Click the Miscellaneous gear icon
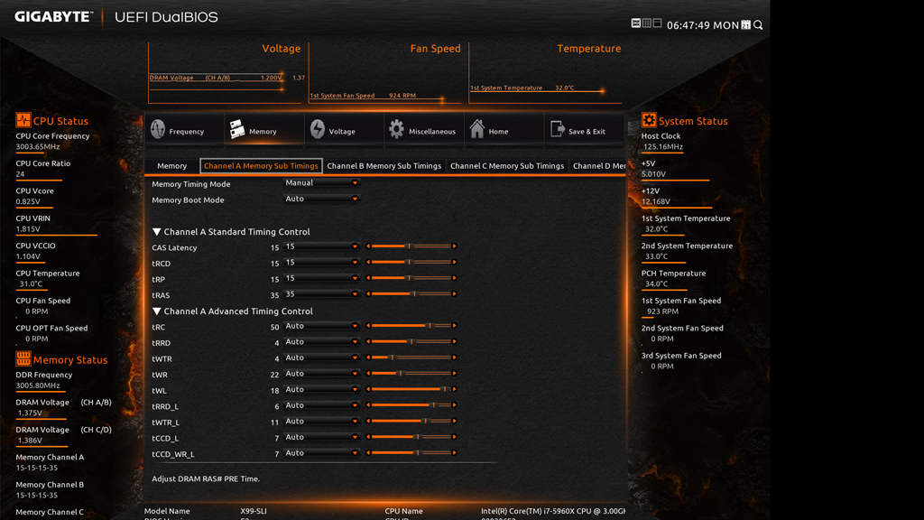The width and height of the screenshot is (924, 520). click(396, 130)
